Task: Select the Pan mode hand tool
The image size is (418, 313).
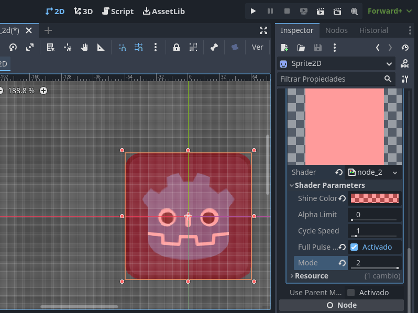Action: pos(84,48)
